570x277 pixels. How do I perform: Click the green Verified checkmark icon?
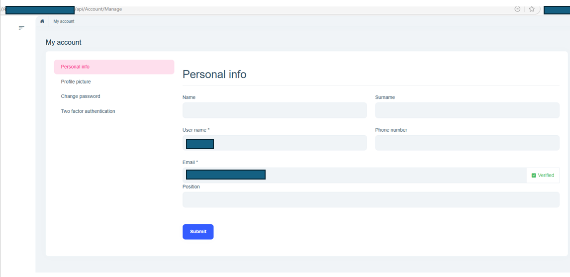[534, 176]
